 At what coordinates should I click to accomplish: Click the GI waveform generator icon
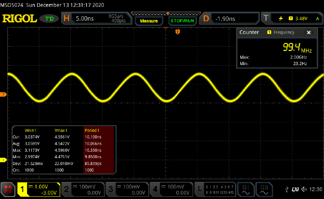[246, 189]
